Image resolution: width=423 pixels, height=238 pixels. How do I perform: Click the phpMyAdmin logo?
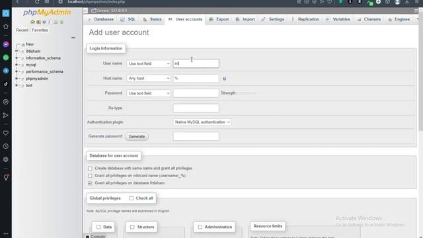point(47,13)
